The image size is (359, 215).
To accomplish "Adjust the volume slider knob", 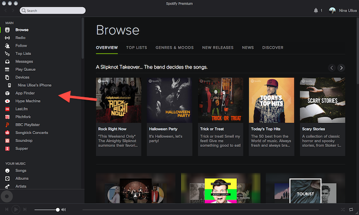I will click(58, 210).
